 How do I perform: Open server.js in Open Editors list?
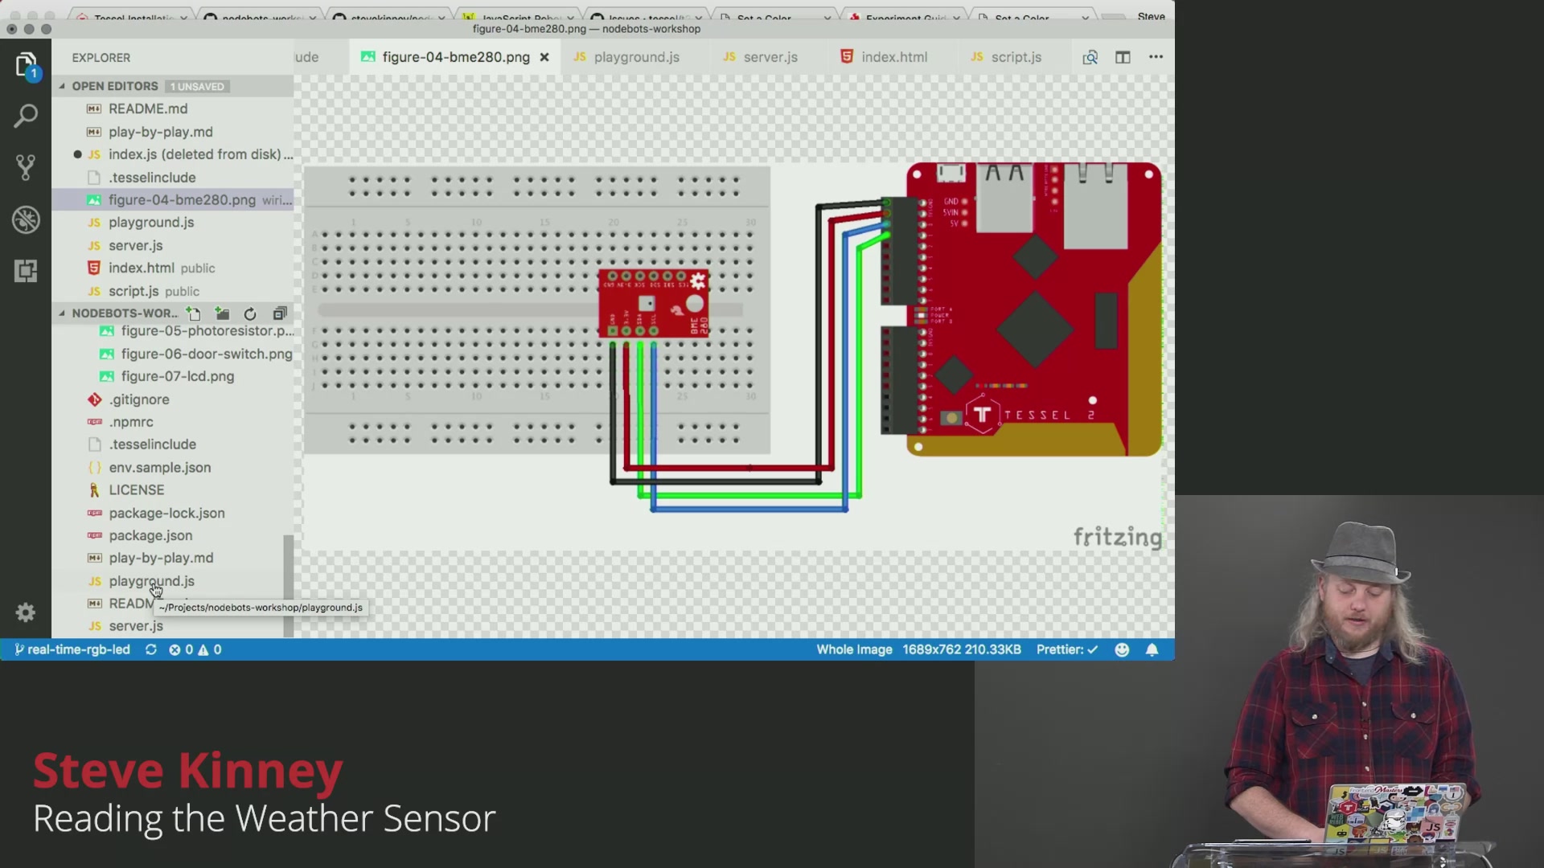point(173,246)
